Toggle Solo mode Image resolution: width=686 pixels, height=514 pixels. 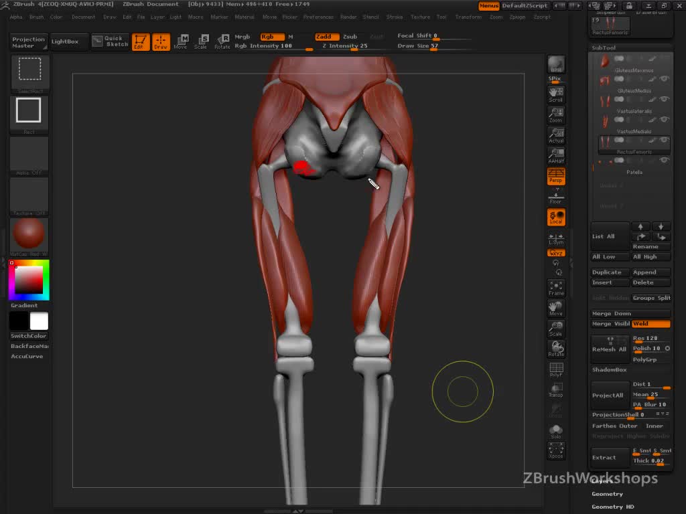pos(556,432)
